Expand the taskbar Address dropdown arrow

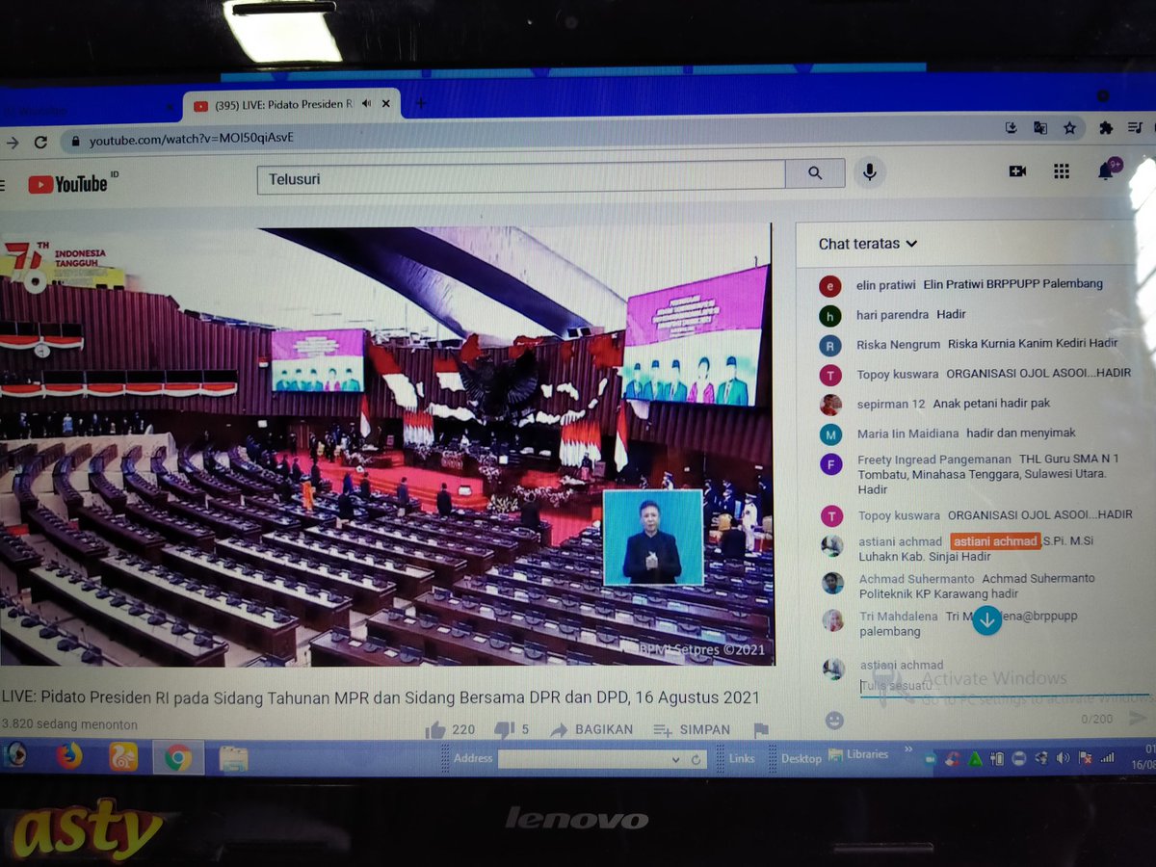pyautogui.click(x=675, y=759)
